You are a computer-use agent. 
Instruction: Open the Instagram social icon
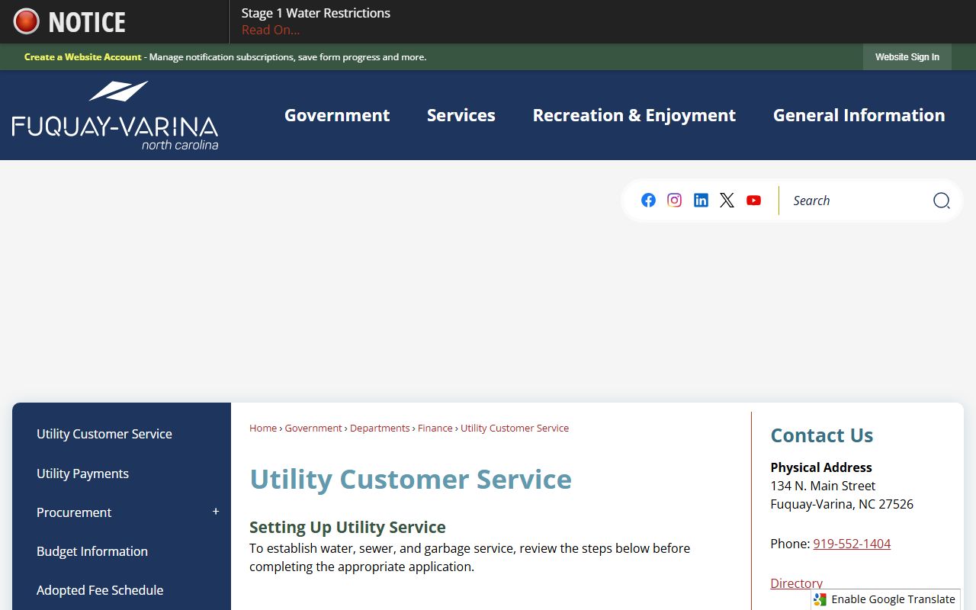674,200
